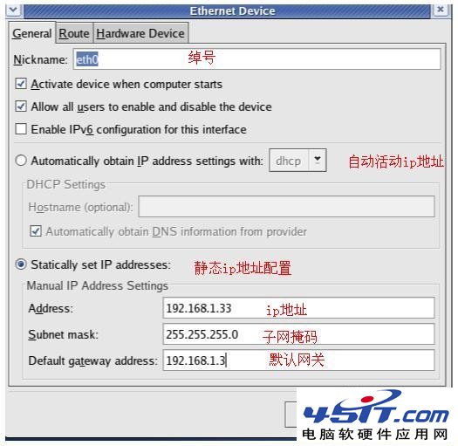Toggle Activate device when computer starts
This screenshot has width=458, height=446.
tap(21, 84)
